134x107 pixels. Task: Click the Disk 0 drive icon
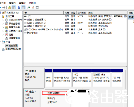coord(27,71)
